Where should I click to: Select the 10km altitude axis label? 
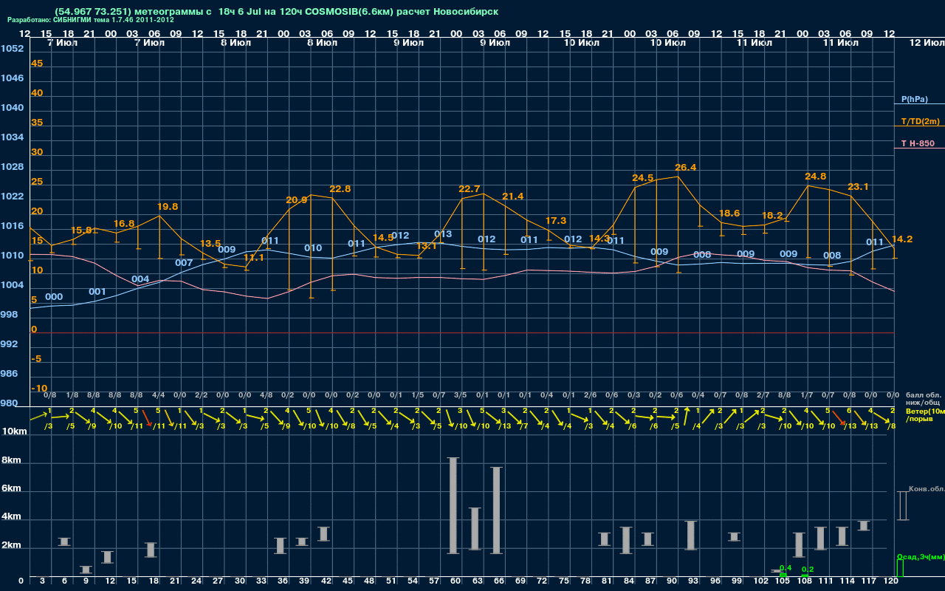point(14,431)
